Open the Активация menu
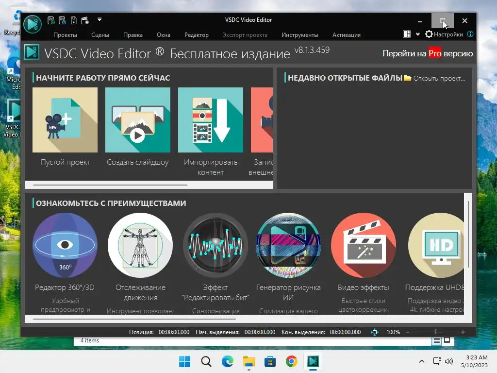 (347, 35)
